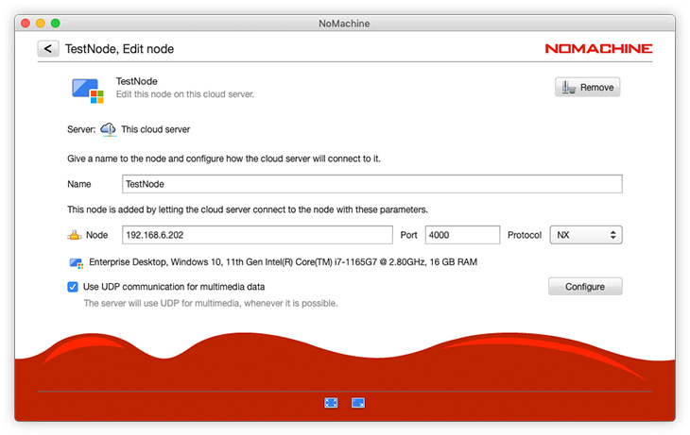Focus the Node IP address field
This screenshot has height=435, width=690.
tap(256, 235)
